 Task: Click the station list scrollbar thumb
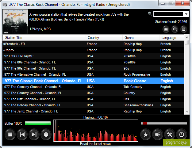[x=187, y=42]
